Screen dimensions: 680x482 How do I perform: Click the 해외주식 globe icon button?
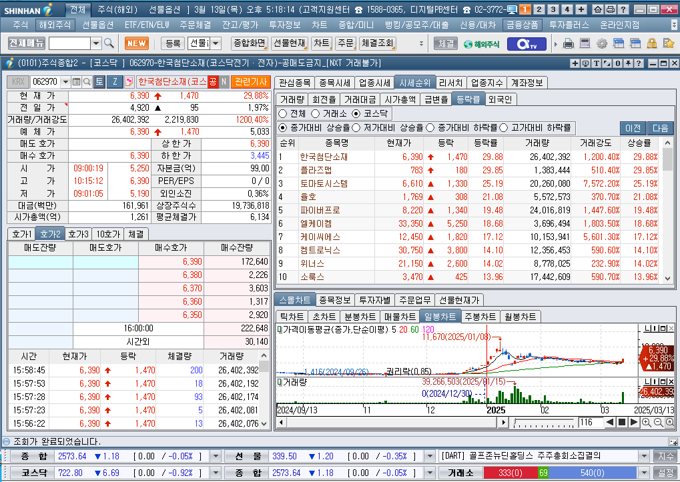481,44
